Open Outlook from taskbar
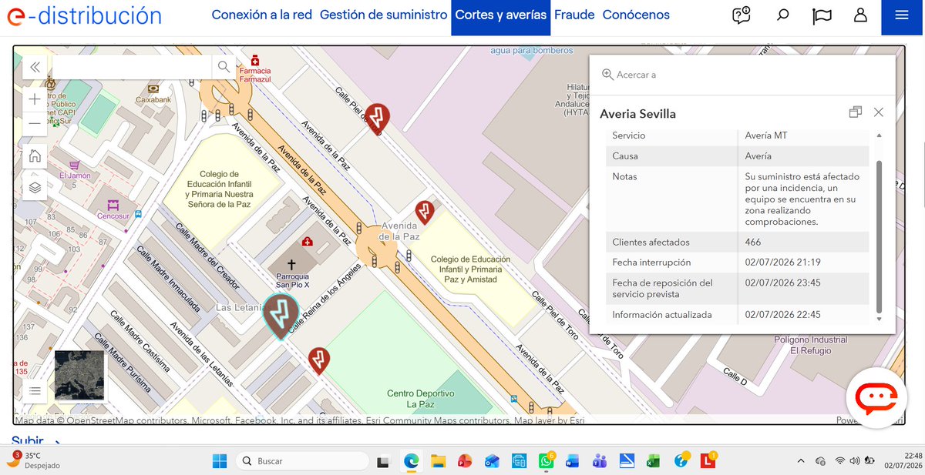This screenshot has height=475, width=925. pos(492,461)
